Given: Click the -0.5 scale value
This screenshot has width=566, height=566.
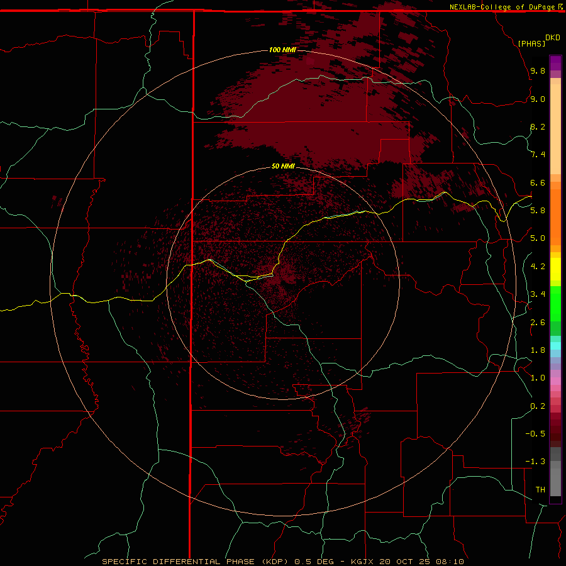Looking at the screenshot, I should (x=535, y=434).
